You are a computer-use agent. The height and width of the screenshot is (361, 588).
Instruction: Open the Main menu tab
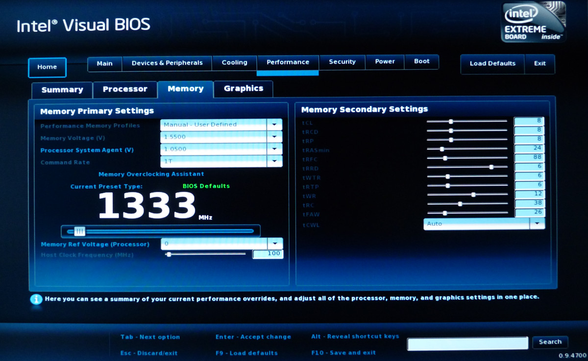(x=104, y=63)
